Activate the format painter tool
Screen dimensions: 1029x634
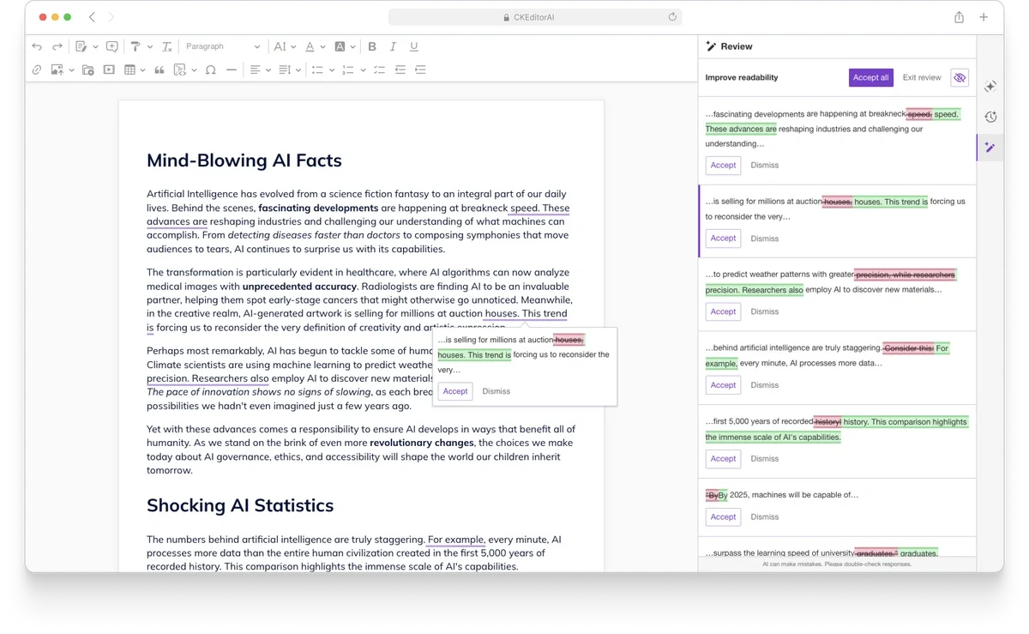click(x=135, y=46)
